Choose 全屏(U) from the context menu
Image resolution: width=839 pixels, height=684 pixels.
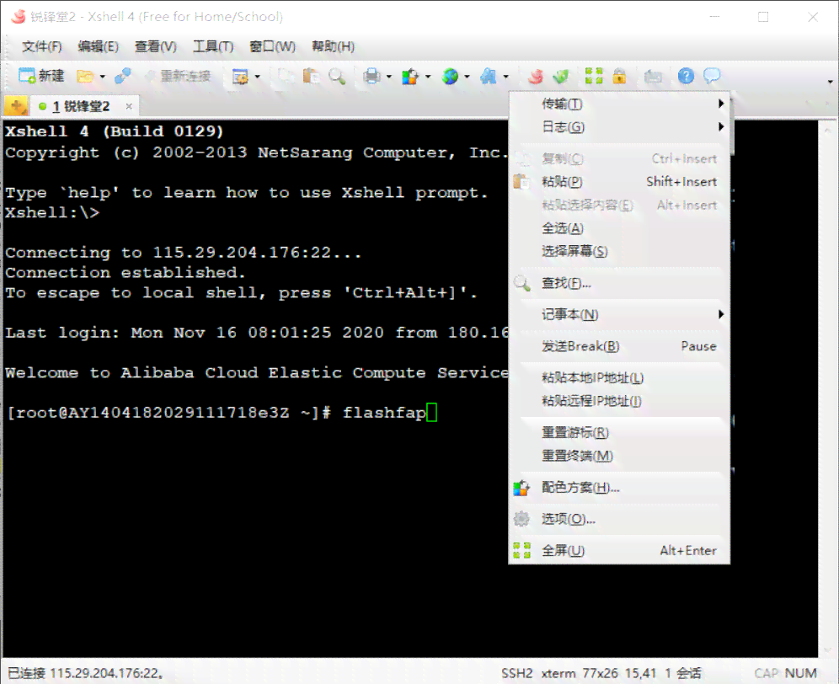click(x=619, y=550)
